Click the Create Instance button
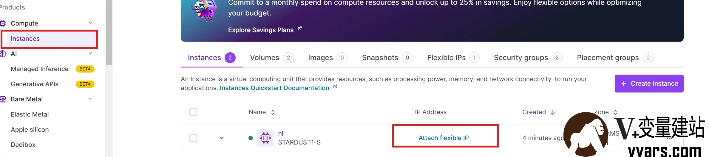 coord(649,84)
